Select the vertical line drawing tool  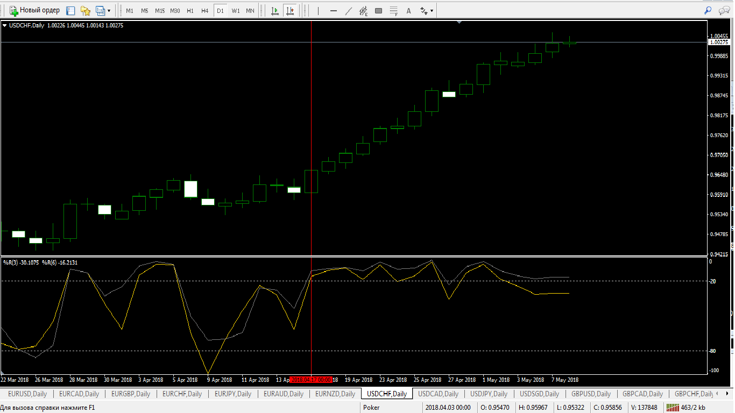[318, 10]
